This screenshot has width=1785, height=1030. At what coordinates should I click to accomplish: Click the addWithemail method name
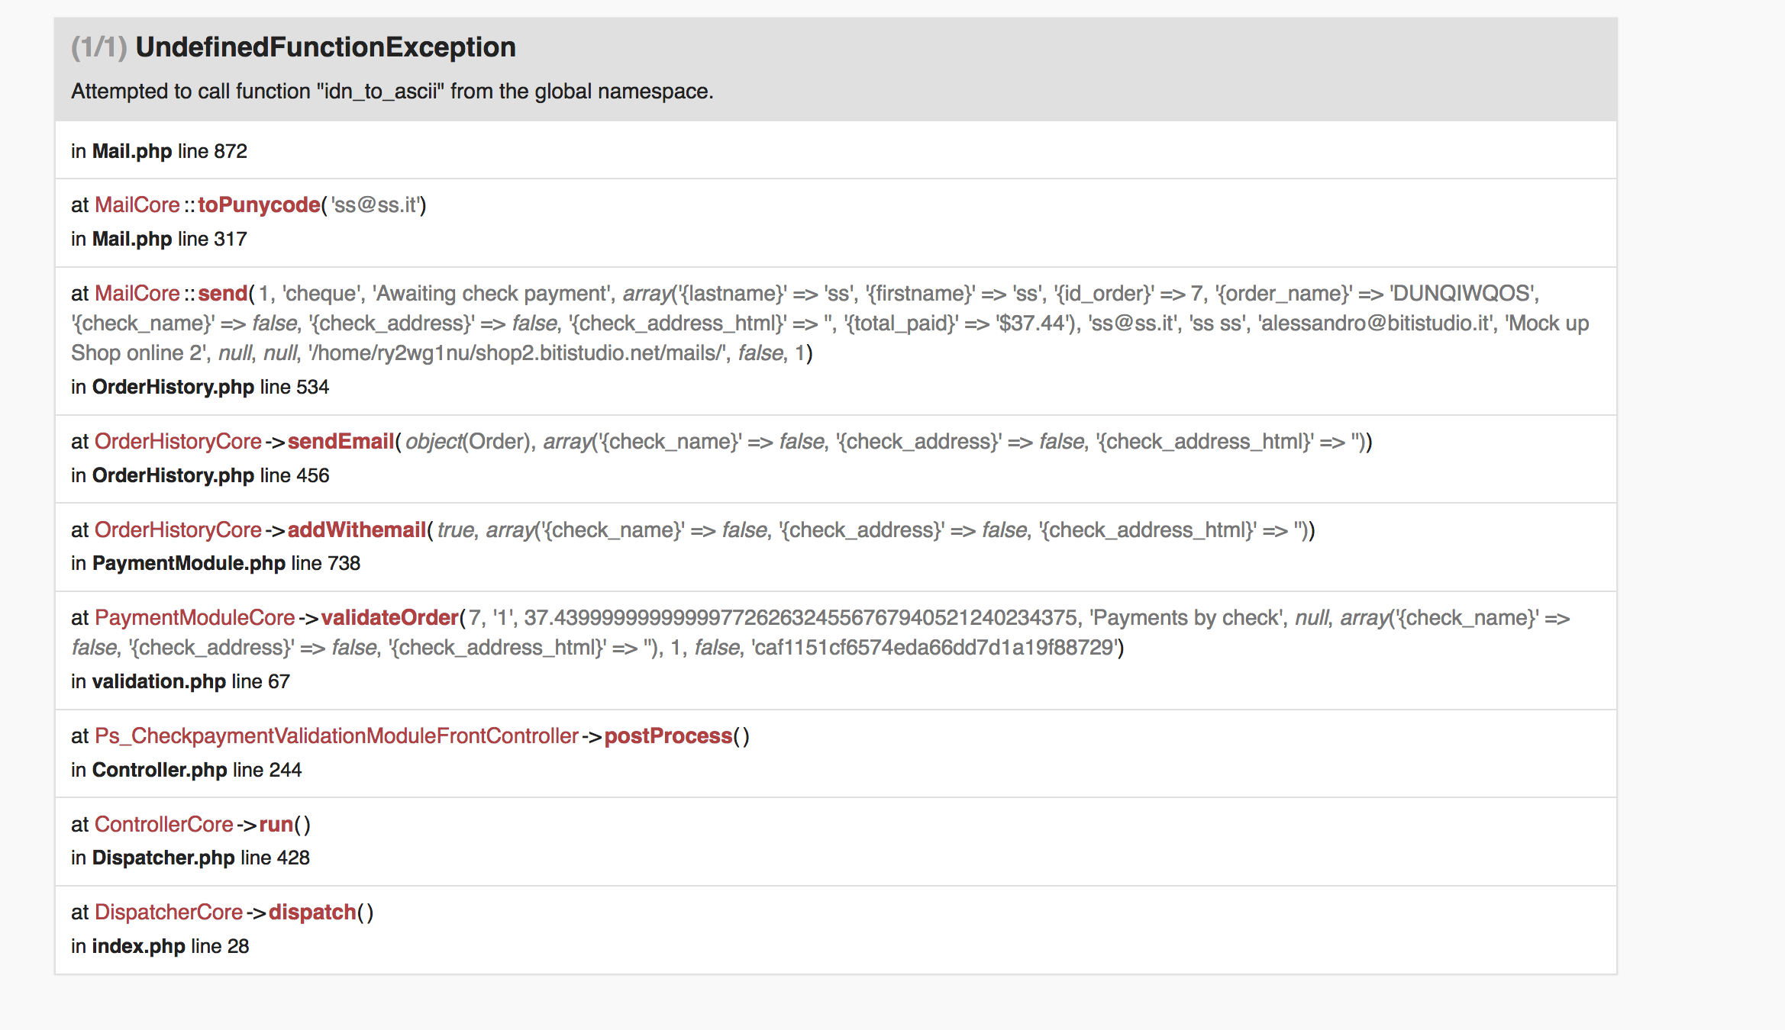(x=357, y=530)
